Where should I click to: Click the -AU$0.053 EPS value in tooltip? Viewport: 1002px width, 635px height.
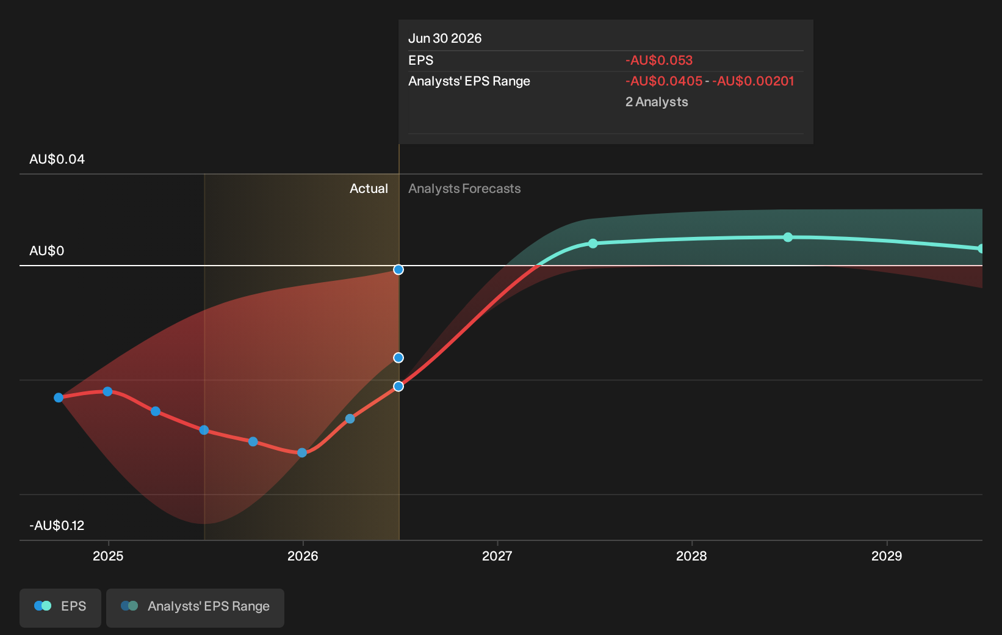(659, 60)
